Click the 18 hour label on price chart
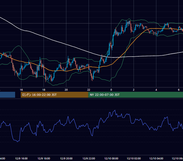This screenshot has height=161, width=183. [x=44, y=90]
